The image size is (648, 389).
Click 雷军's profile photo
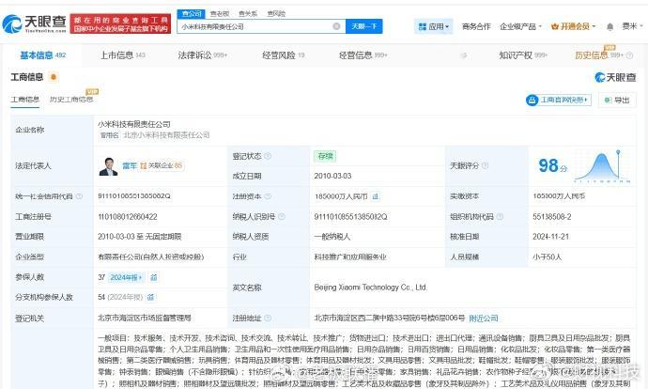point(108,166)
